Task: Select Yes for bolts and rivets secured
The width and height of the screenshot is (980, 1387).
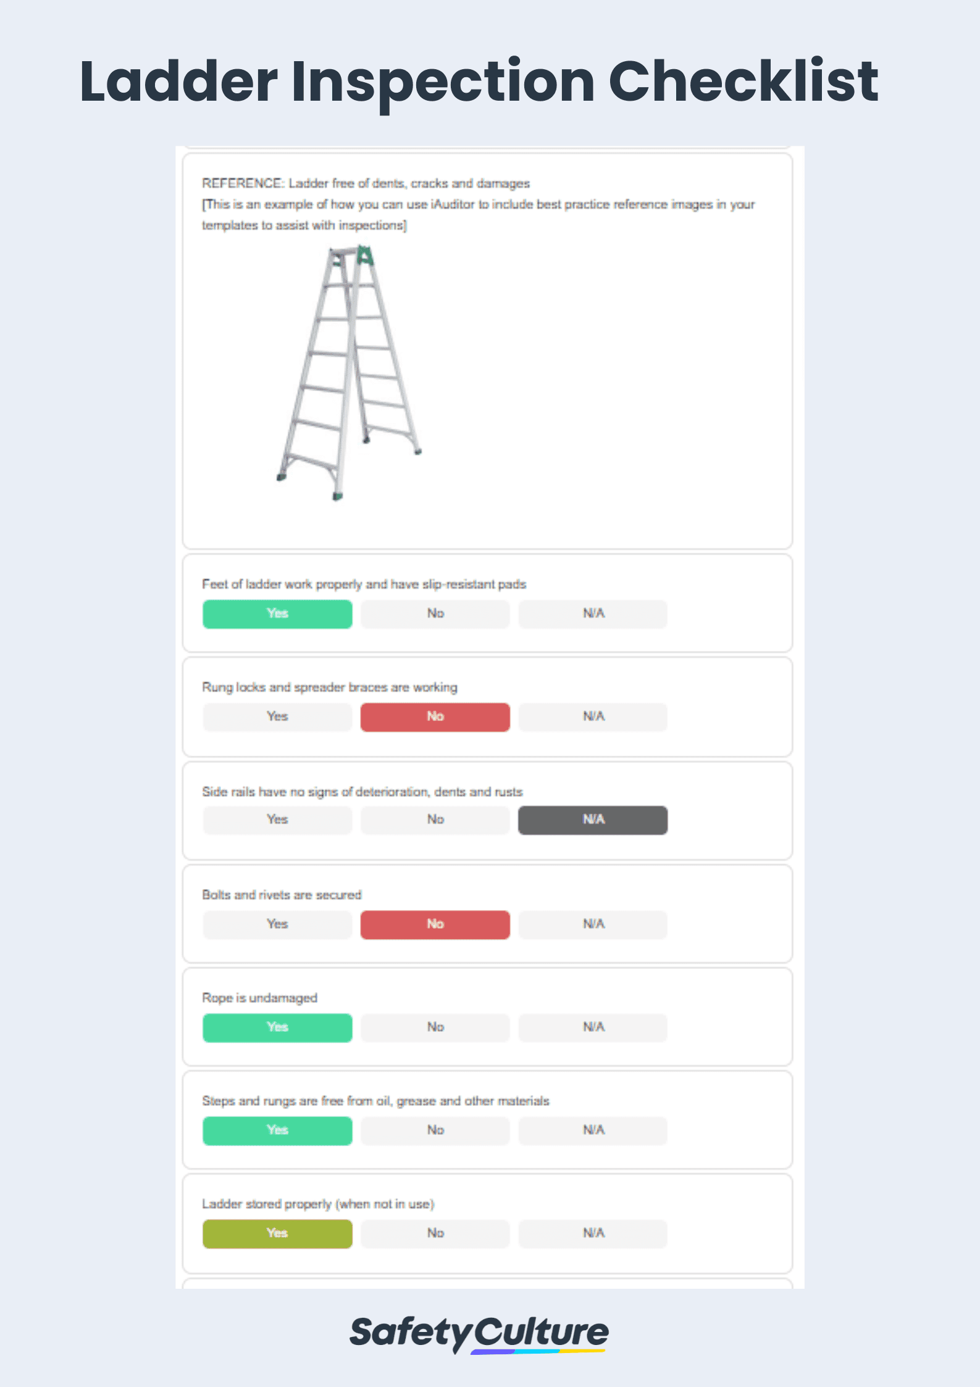Action: tap(277, 924)
